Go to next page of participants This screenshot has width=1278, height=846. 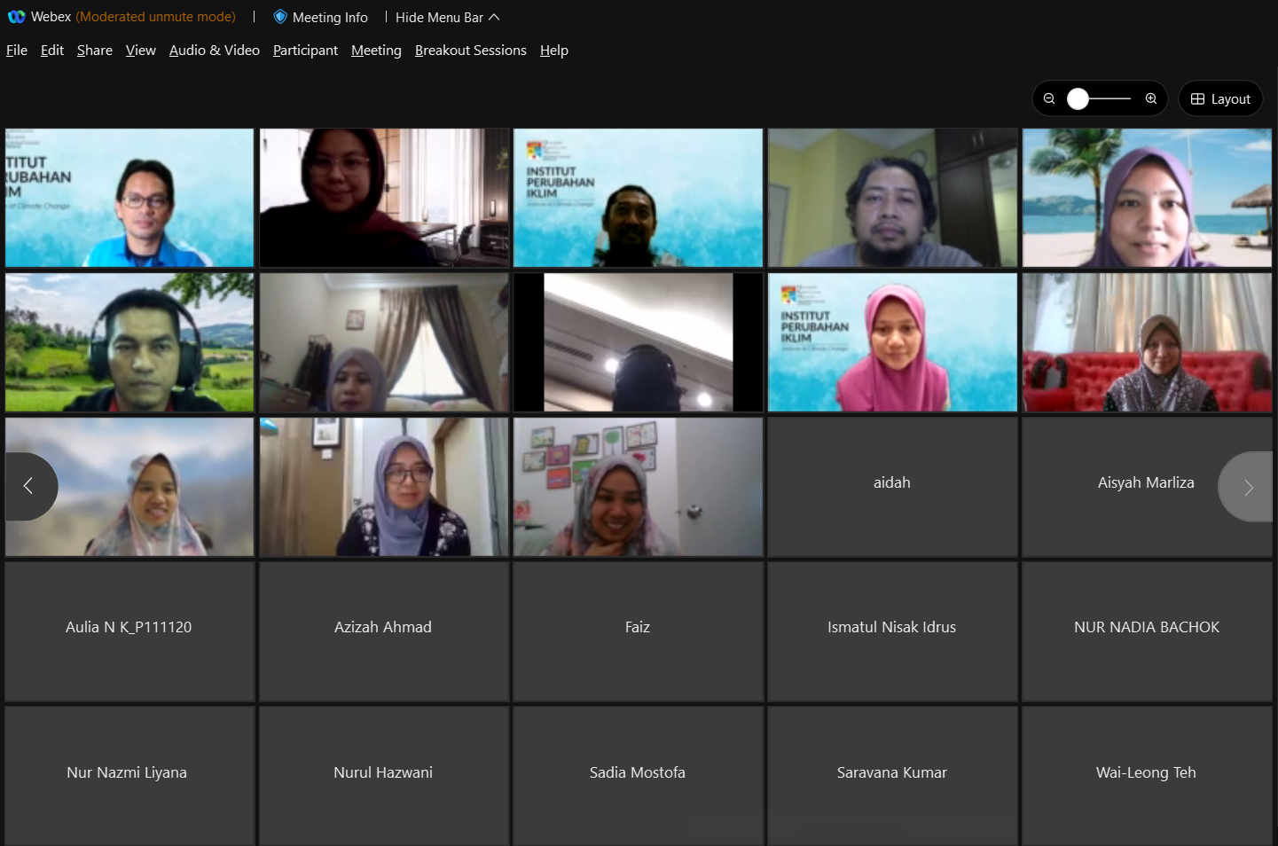1248,487
